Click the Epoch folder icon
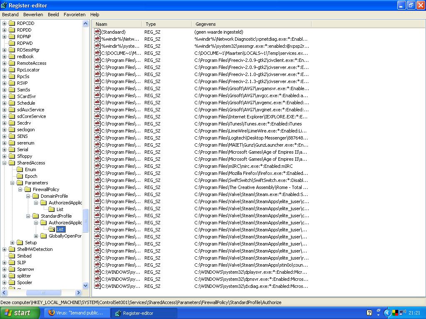 click(x=20, y=176)
